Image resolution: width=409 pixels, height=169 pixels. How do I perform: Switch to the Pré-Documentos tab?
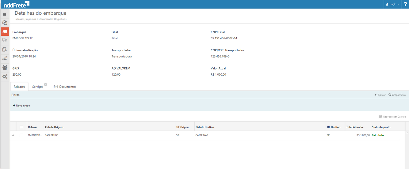click(65, 87)
